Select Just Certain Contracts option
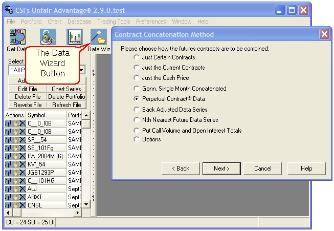Screen dimensions: 334x231 pos(137,57)
